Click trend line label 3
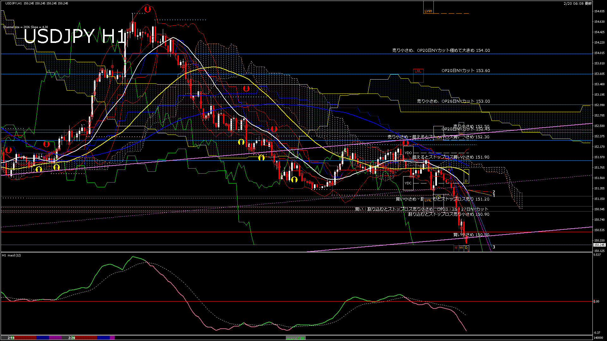 494,247
